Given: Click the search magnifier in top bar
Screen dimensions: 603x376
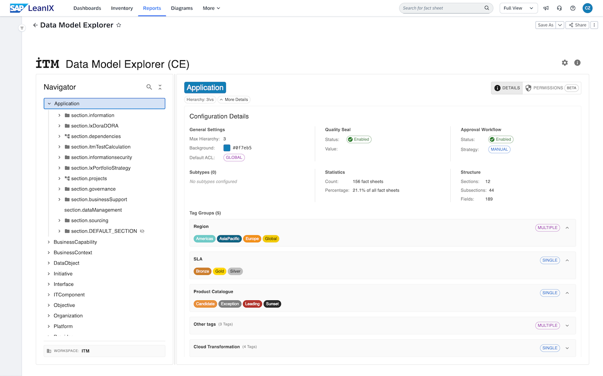Looking at the screenshot, I should click(x=487, y=8).
